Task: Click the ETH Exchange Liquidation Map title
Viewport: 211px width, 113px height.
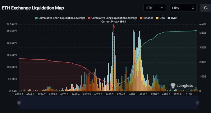Action: 33,8
